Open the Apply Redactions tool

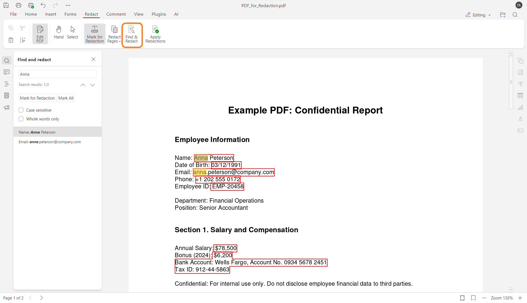[x=155, y=34]
